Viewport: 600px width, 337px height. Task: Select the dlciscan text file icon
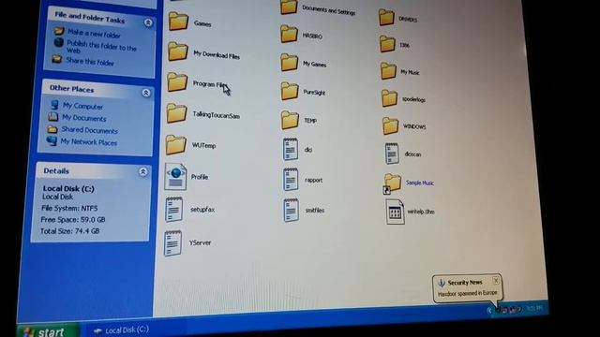click(x=392, y=154)
